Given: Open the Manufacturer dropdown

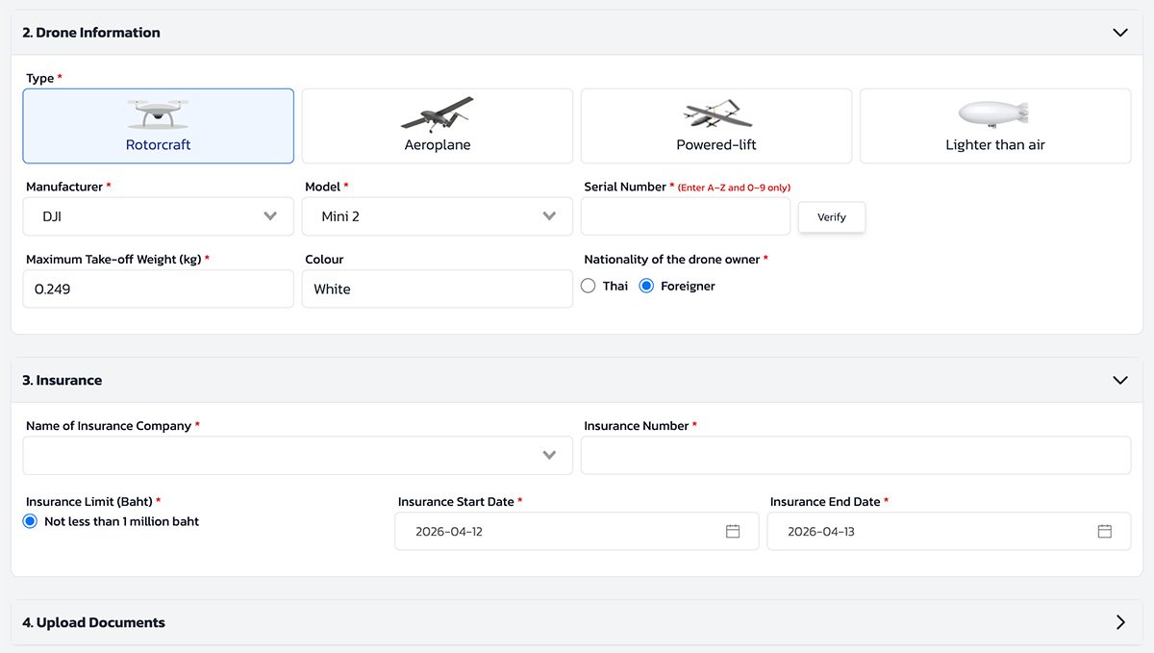Looking at the screenshot, I should click(158, 216).
